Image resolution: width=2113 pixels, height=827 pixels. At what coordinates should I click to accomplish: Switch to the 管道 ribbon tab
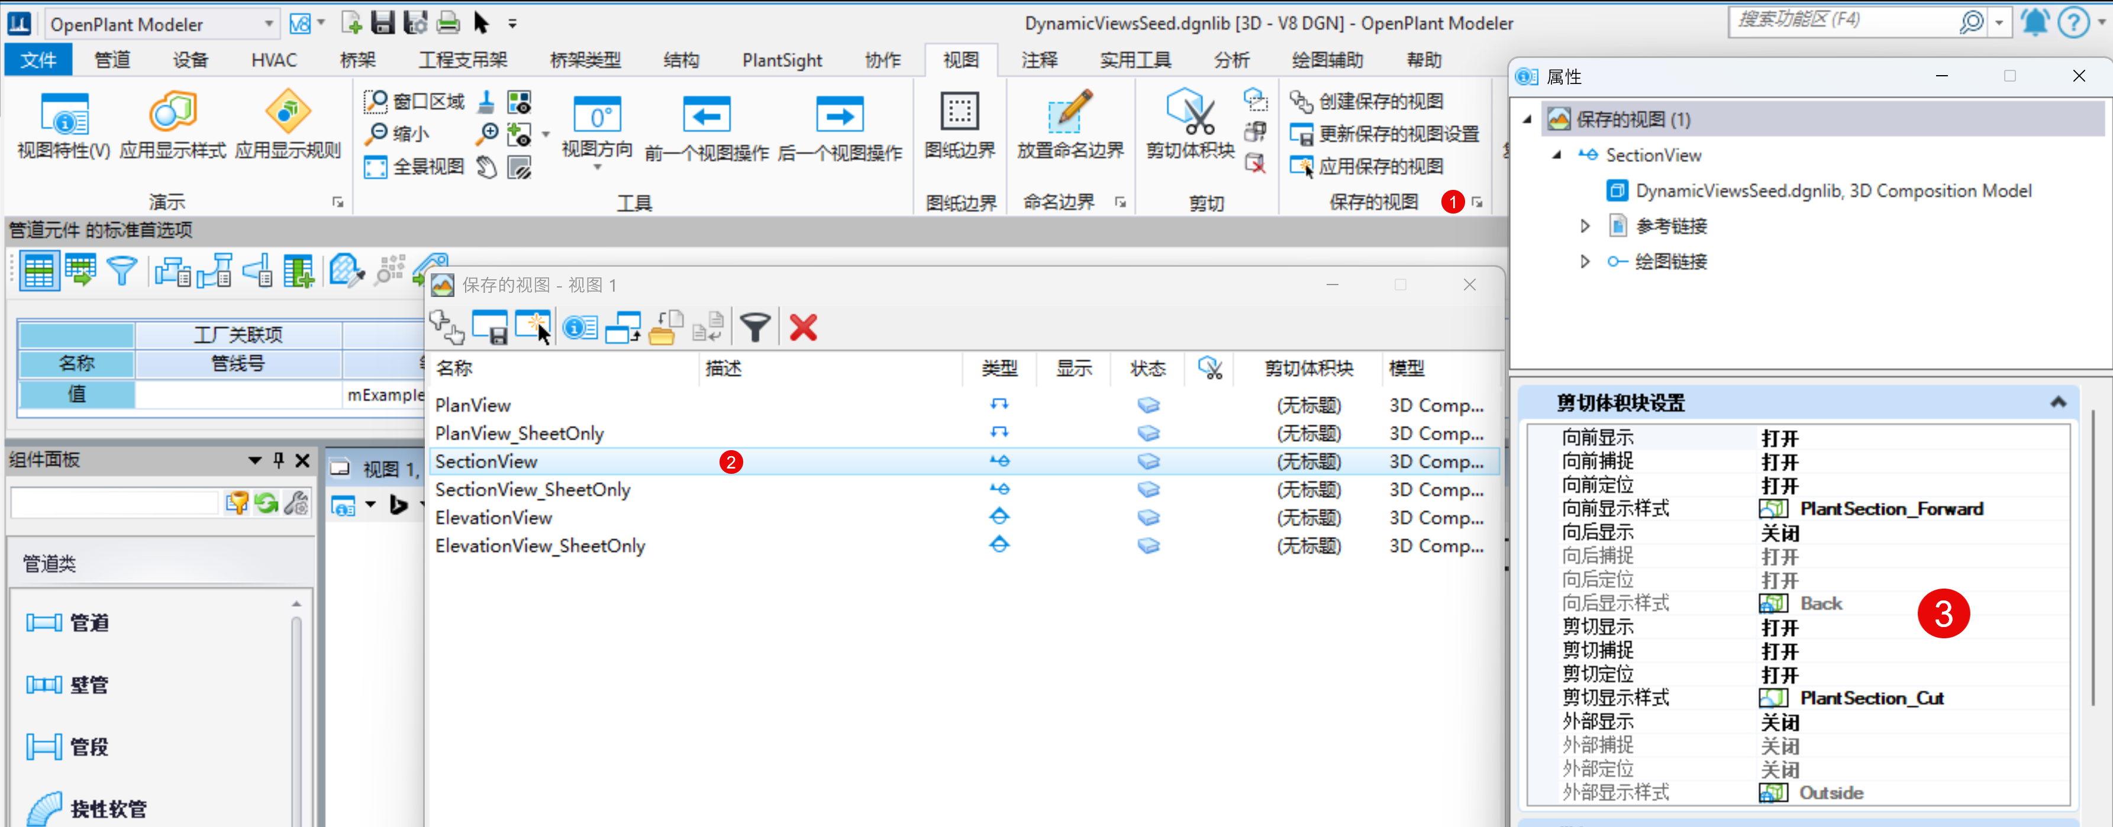coord(112,59)
